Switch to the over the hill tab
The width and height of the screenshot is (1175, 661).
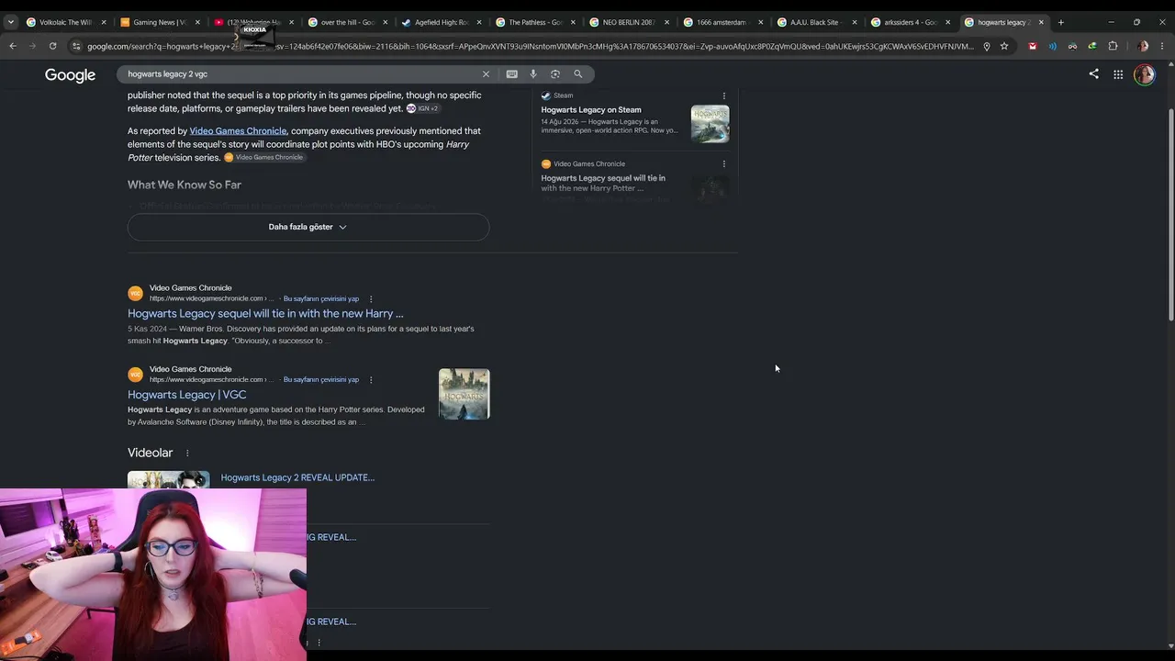point(348,22)
